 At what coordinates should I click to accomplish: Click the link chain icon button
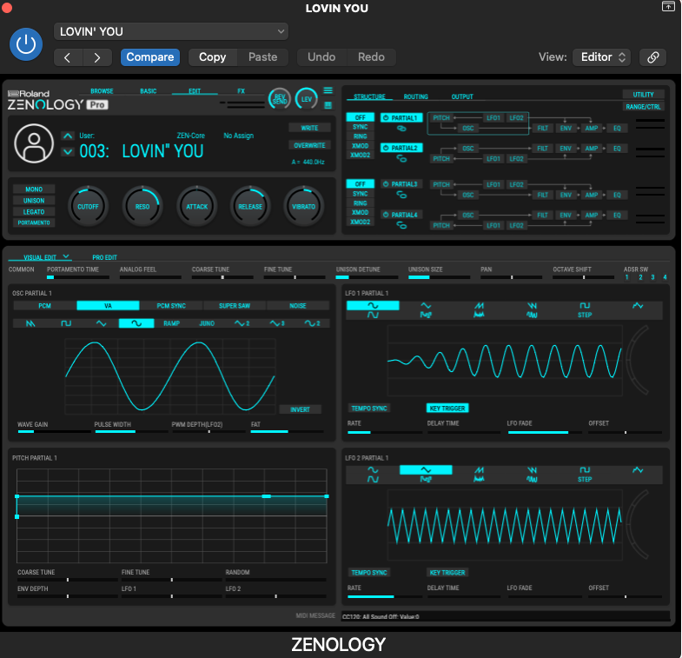pyautogui.click(x=652, y=57)
